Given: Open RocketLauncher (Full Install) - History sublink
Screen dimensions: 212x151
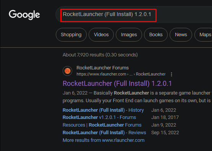Looking at the screenshot, I should pos(103,110).
